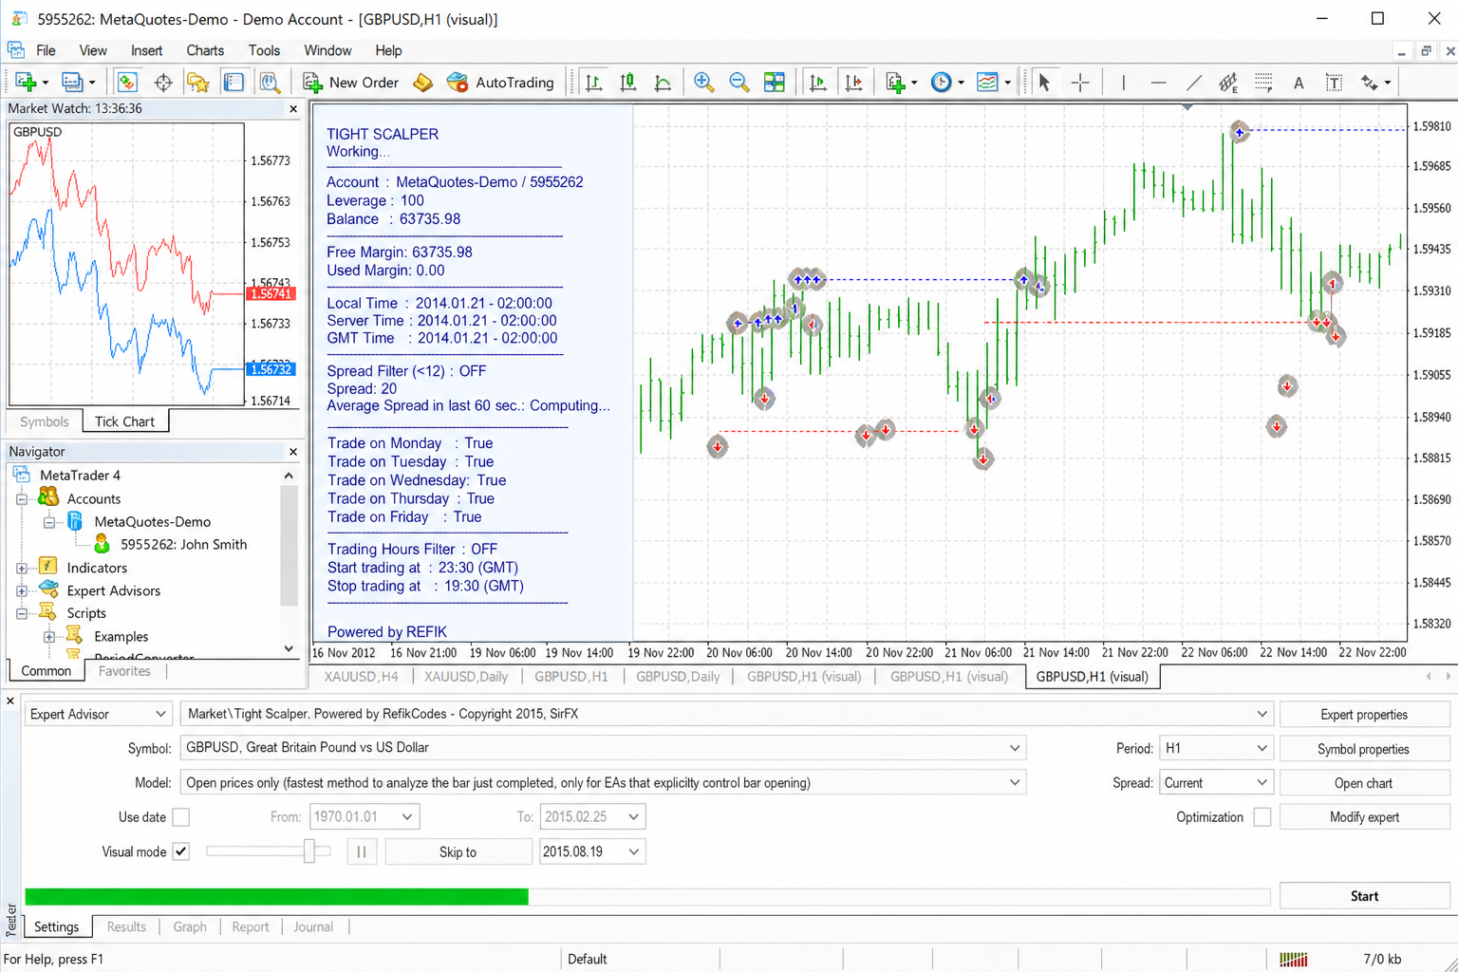
Task: Open the New Order dialog
Action: [350, 83]
